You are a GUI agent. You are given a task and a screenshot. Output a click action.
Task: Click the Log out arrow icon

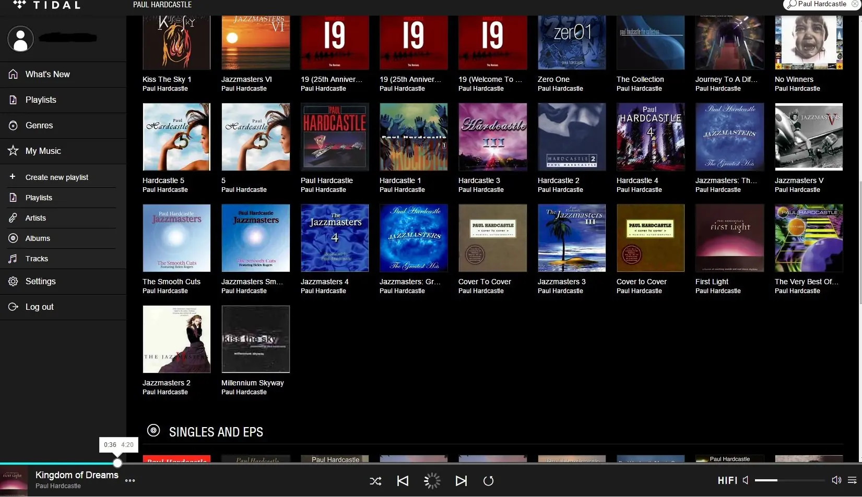point(13,307)
